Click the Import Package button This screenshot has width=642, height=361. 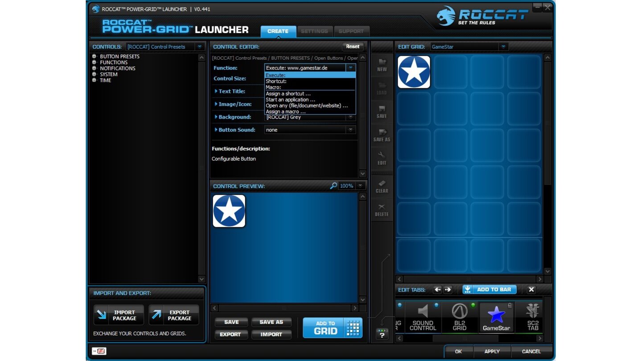point(119,315)
